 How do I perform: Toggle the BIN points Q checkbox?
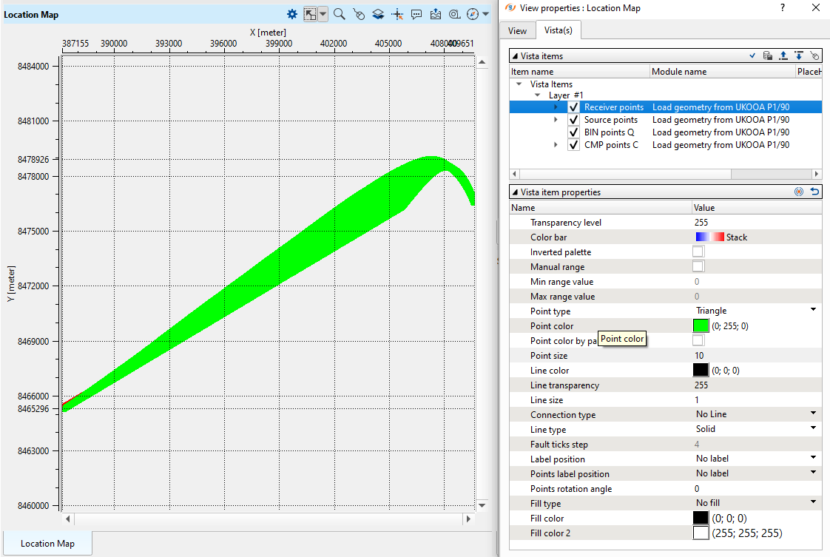point(574,132)
